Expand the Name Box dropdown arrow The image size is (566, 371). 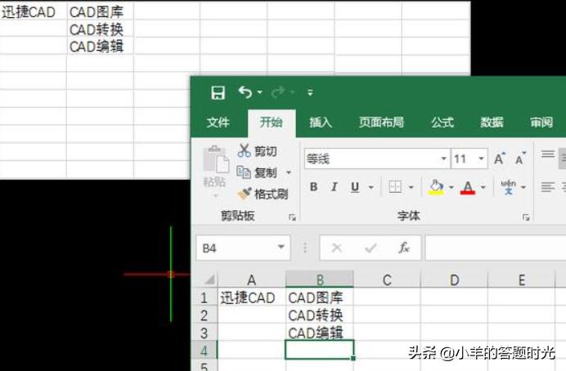[x=281, y=248]
